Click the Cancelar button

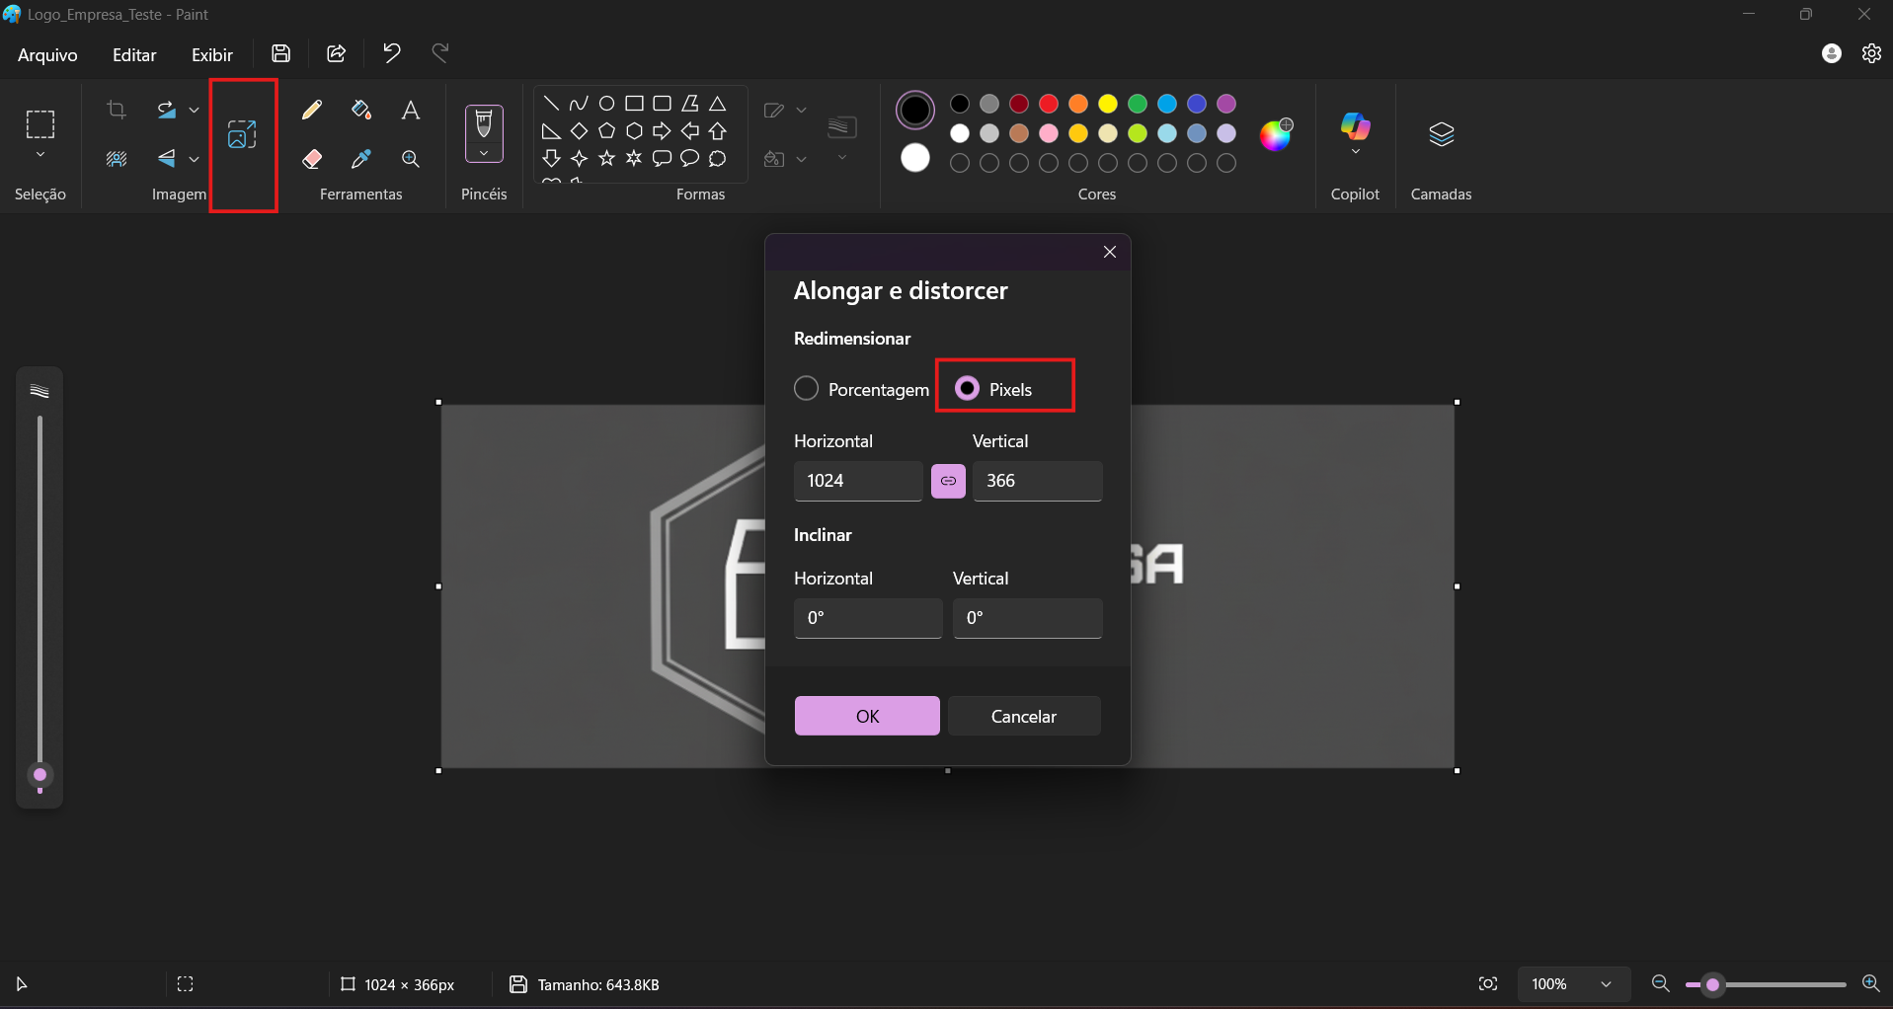pyautogui.click(x=1024, y=716)
